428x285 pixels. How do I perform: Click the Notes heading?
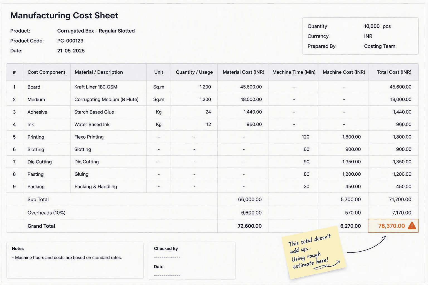pyautogui.click(x=18, y=249)
